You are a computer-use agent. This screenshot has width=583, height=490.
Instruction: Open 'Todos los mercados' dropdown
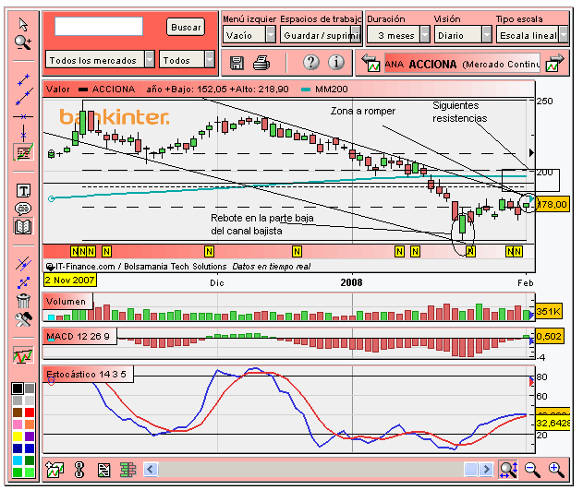click(100, 60)
